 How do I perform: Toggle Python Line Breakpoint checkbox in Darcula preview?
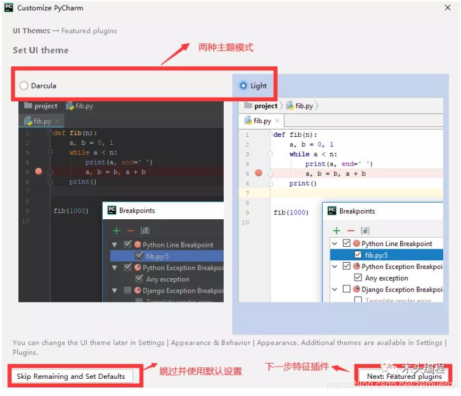(128, 244)
